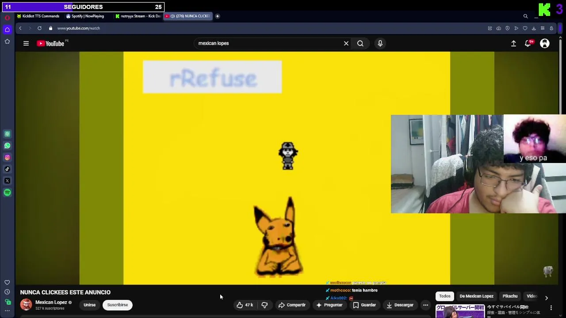The height and width of the screenshot is (318, 566).
Task: Select the Pikachu filter chip
Action: coord(510,296)
